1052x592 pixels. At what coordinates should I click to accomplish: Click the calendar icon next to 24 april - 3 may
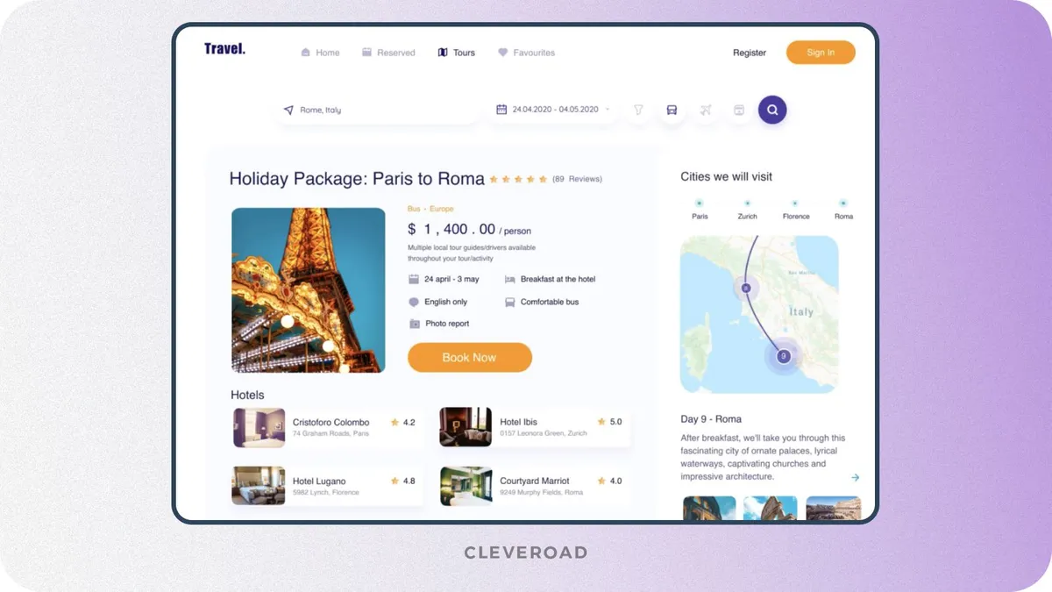point(414,280)
